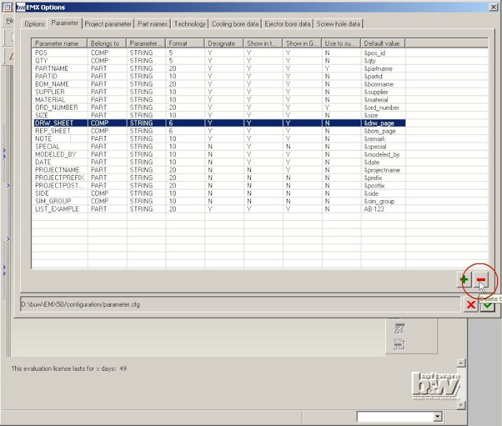This screenshot has width=502, height=426.
Task: Click the Parameter name column header
Action: [x=60, y=43]
